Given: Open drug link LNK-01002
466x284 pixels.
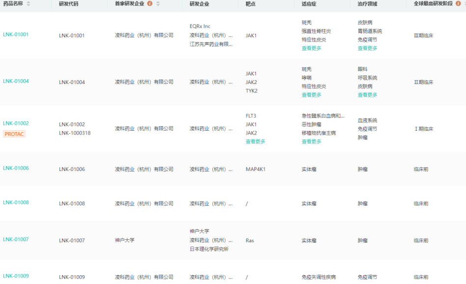Looking at the screenshot, I should 16,123.
